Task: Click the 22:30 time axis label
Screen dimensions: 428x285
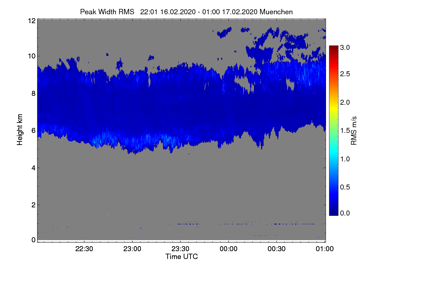Action: 84,249
